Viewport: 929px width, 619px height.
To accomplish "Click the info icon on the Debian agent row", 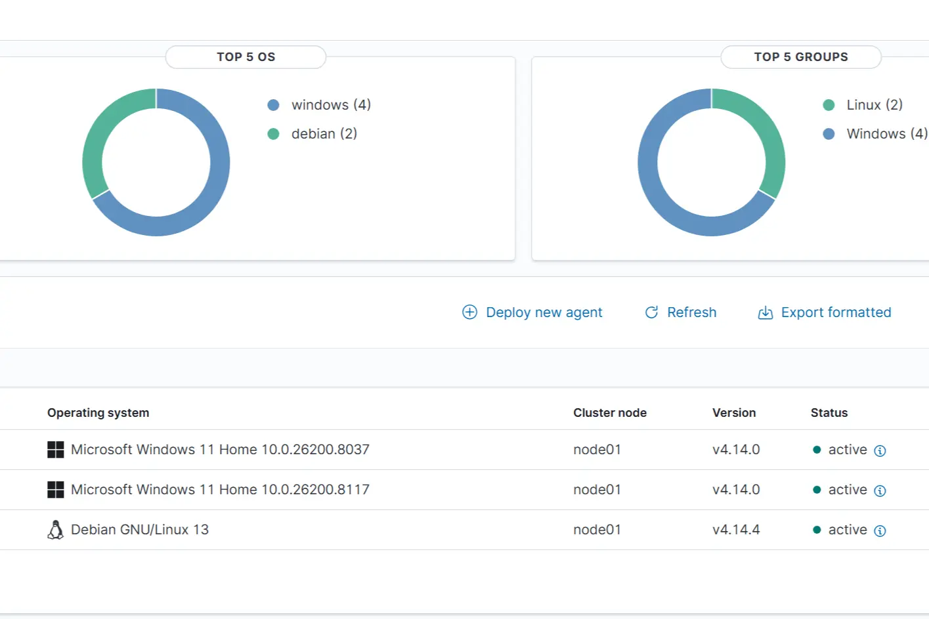I will [x=880, y=530].
